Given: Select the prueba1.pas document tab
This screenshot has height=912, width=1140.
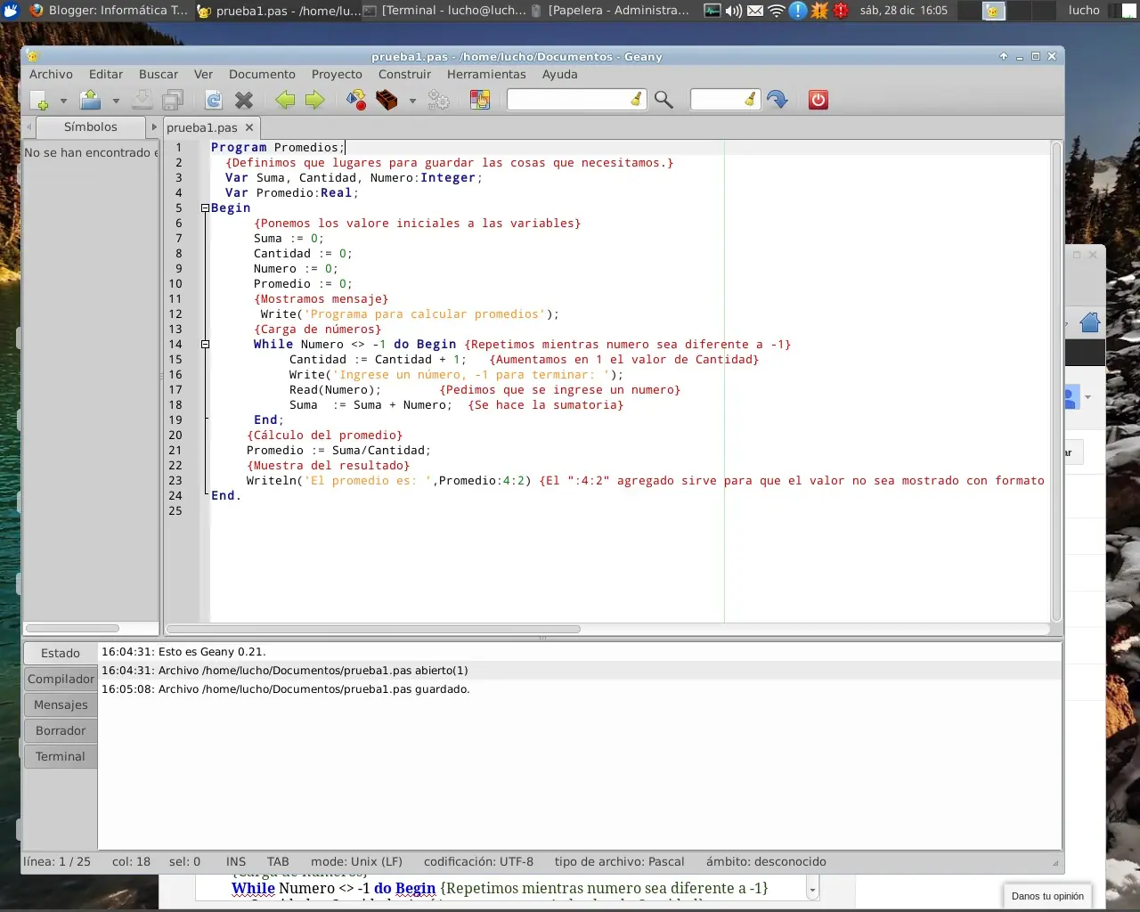Looking at the screenshot, I should (202, 127).
